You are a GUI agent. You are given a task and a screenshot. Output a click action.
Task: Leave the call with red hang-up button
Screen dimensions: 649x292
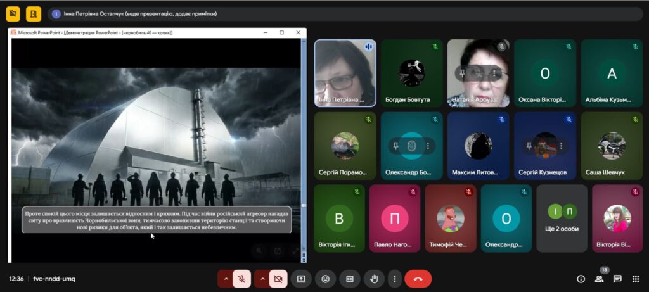tap(418, 279)
